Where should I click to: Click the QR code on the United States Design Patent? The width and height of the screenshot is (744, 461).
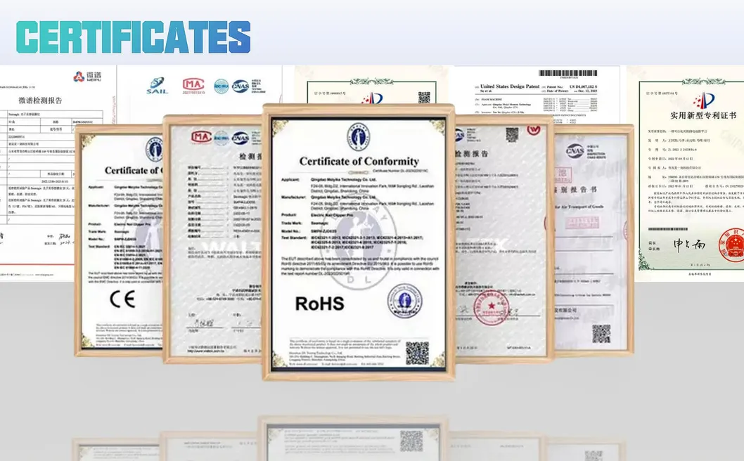coord(511,136)
